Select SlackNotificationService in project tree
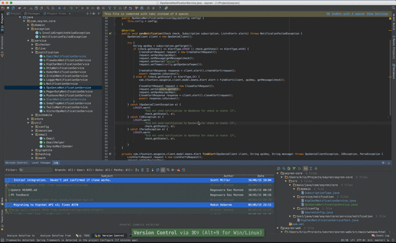 coord(66,99)
